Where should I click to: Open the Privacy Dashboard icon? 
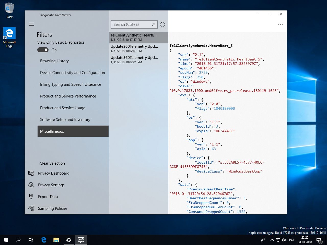click(31, 173)
